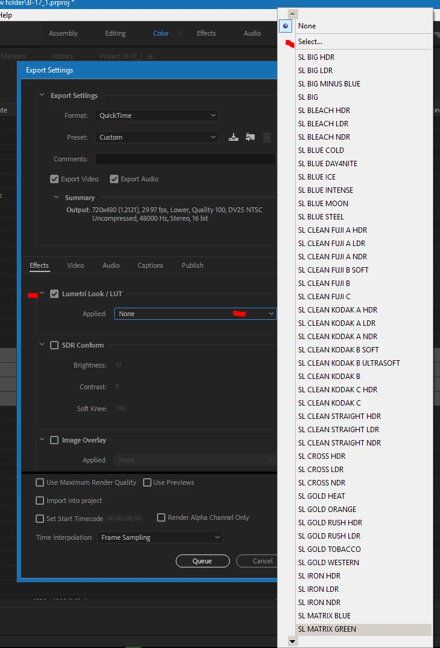440x648 pixels.
Task: Switch to the Audio tab in Export Settings
Action: click(x=111, y=265)
